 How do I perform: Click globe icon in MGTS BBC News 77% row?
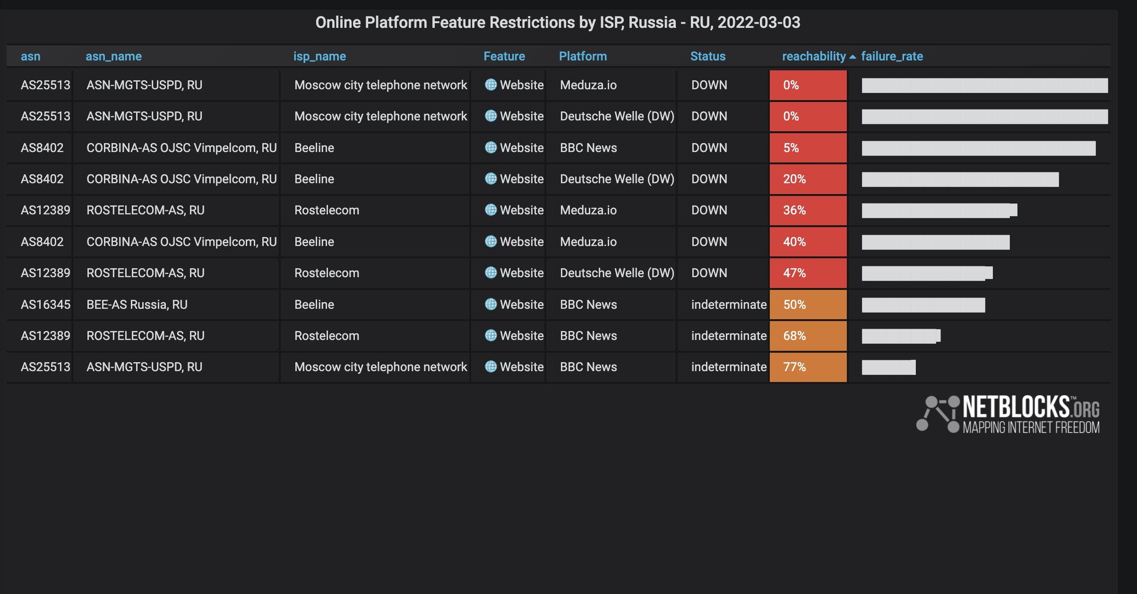[491, 366]
